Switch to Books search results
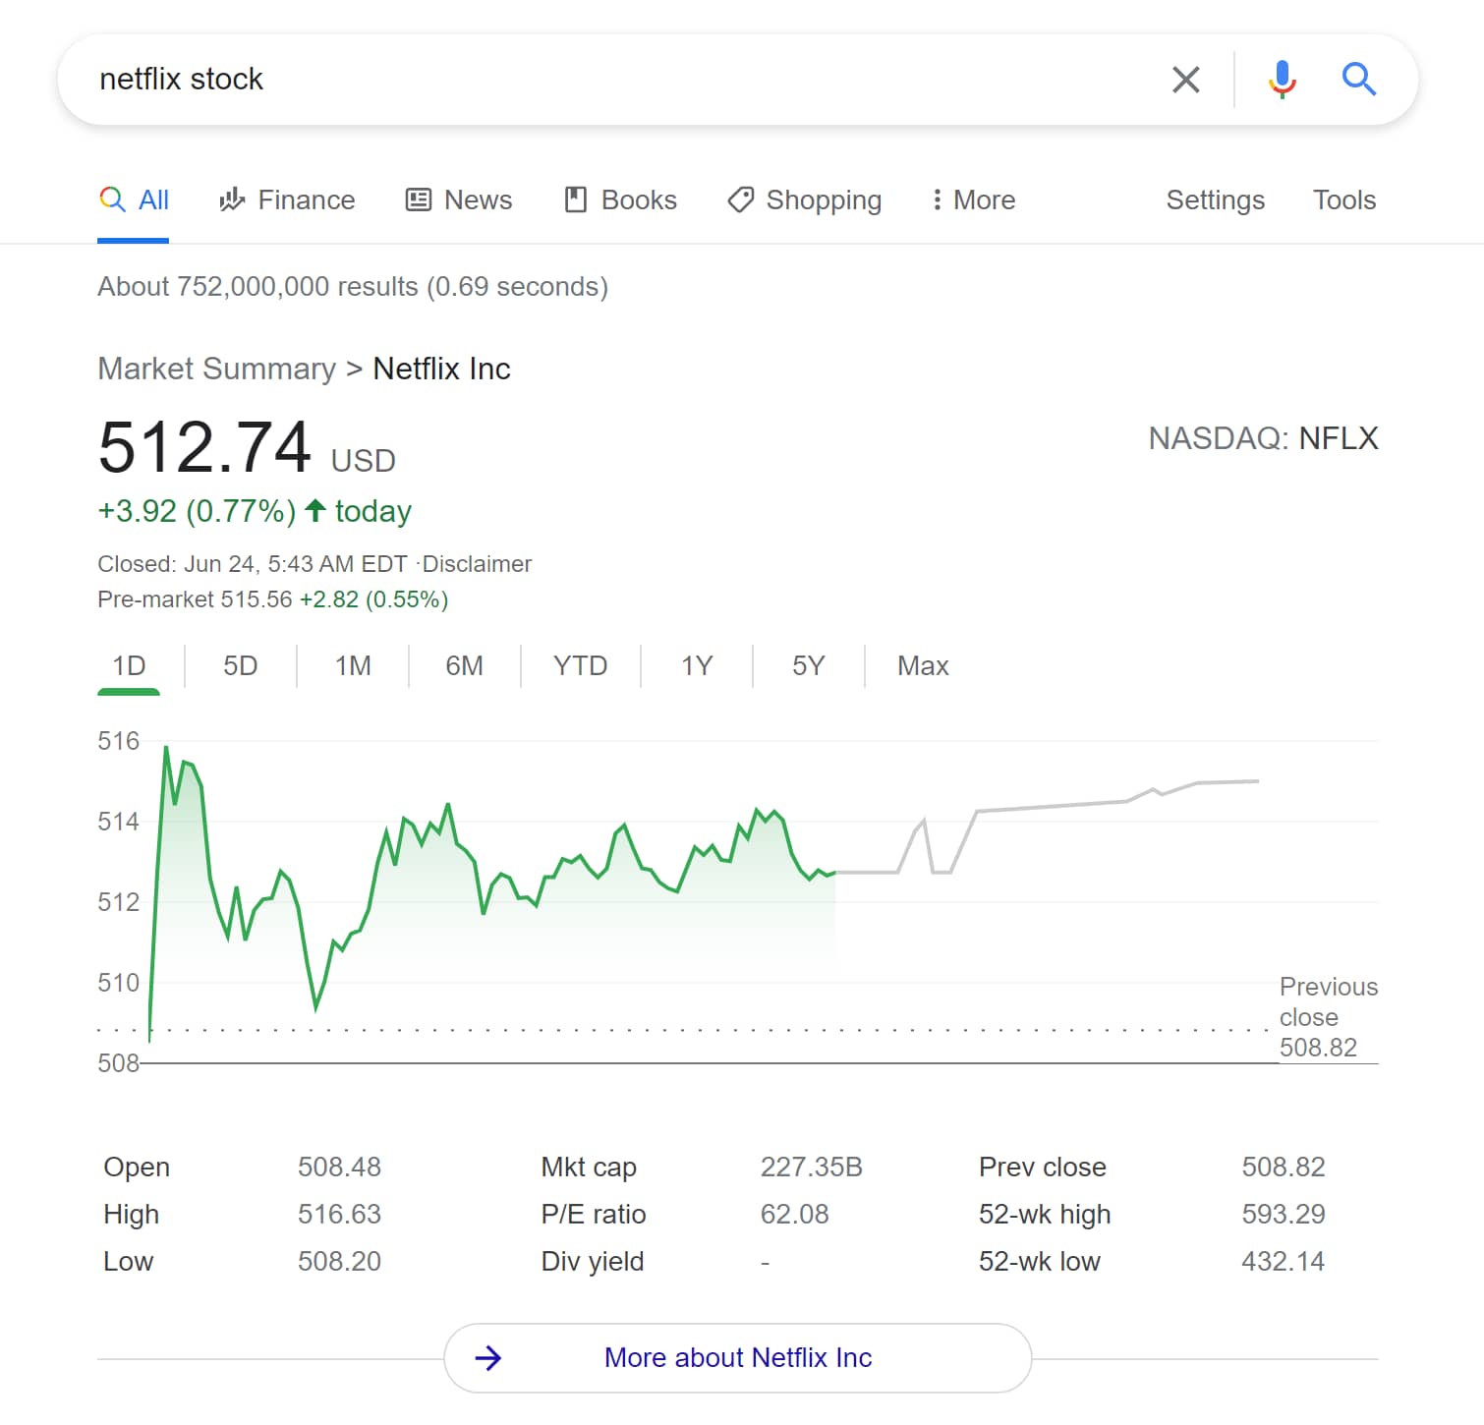The image size is (1484, 1425). coord(620,200)
